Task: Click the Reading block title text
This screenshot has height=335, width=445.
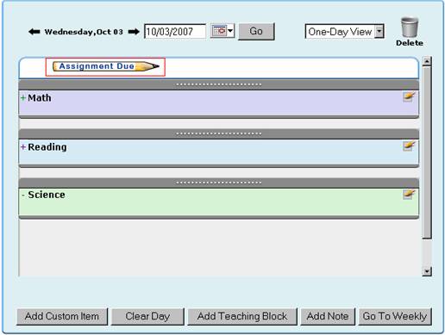Action: click(47, 147)
